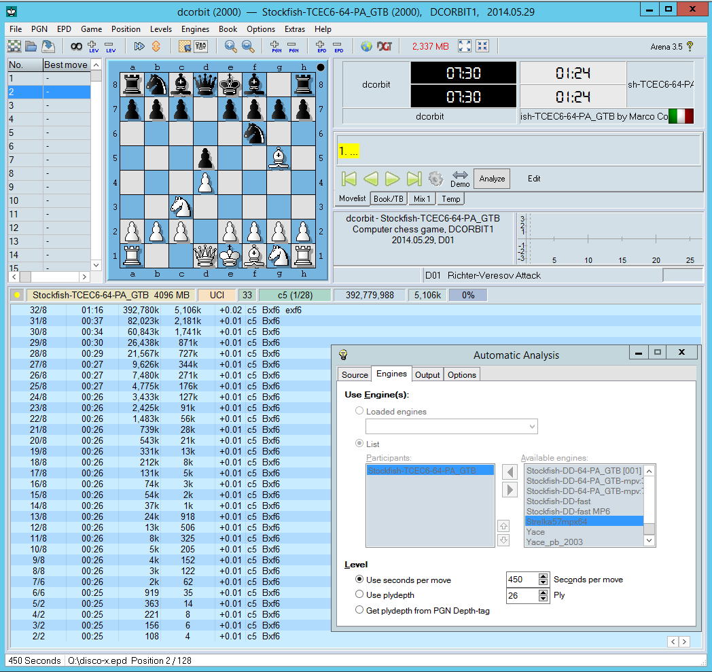Image resolution: width=712 pixels, height=672 pixels.
Task: Switch to Output tab in Automatic Analysis
Action: (x=427, y=374)
